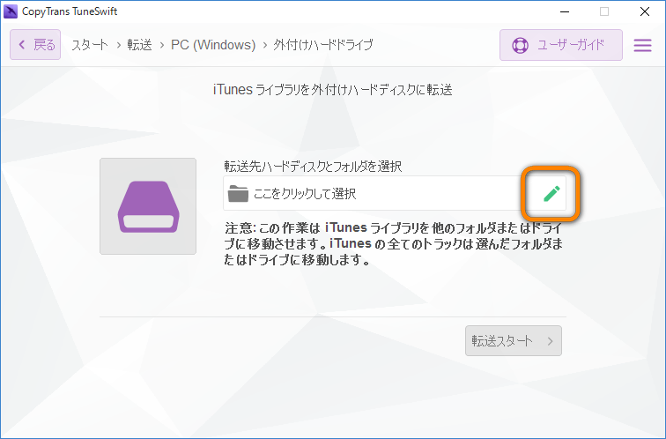666x439 pixels.
Task: Click the 注意 warning note text
Action: click(394, 243)
